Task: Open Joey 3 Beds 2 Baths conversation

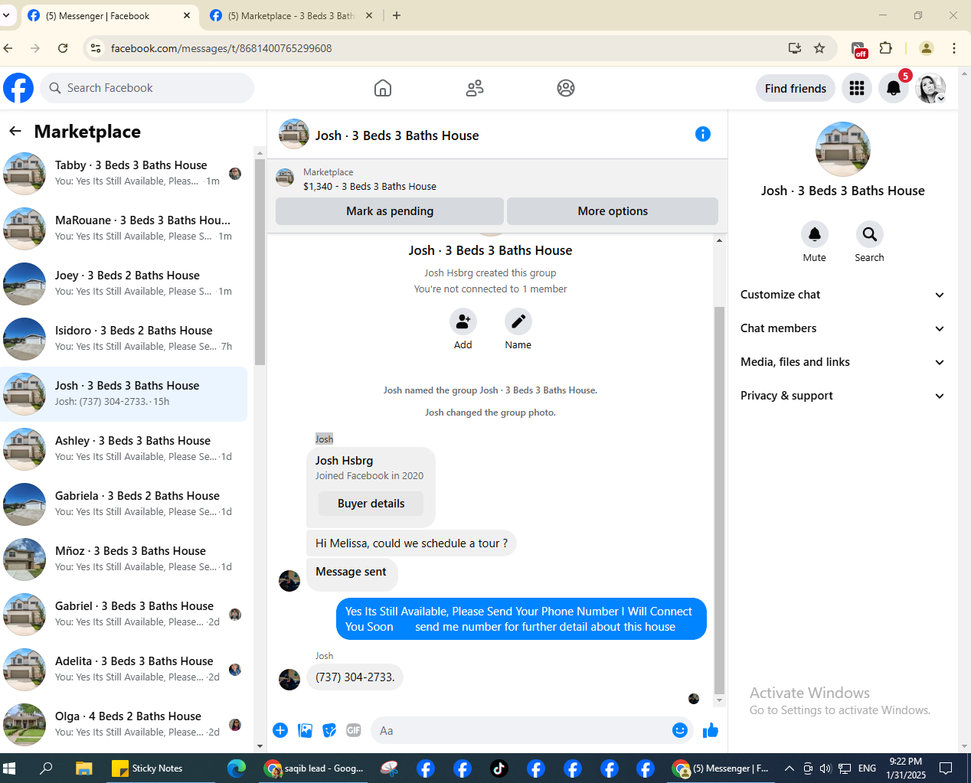Action: (x=124, y=283)
